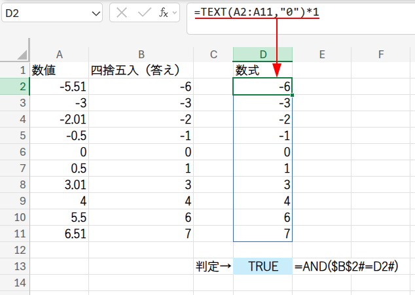Click cell A11 containing 6.51
415x295 pixels.
click(59, 234)
